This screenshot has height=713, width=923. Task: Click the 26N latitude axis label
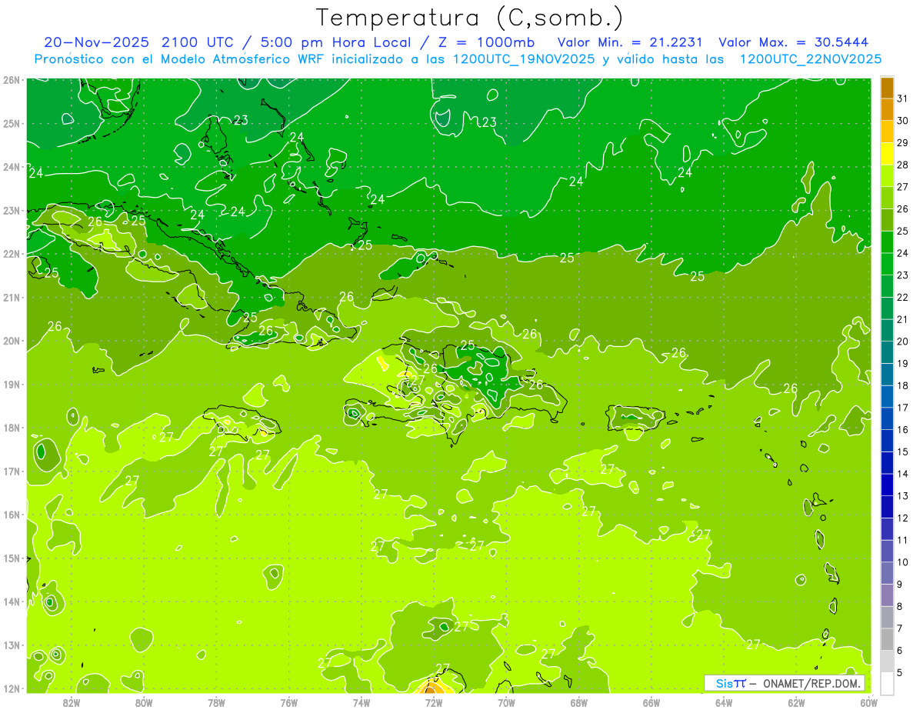tap(12, 80)
